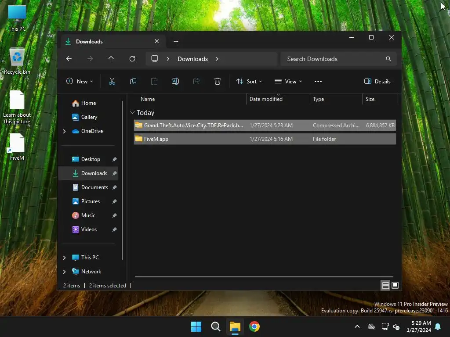The height and width of the screenshot is (337, 450).
Task: Open the Sort dropdown
Action: click(x=249, y=81)
